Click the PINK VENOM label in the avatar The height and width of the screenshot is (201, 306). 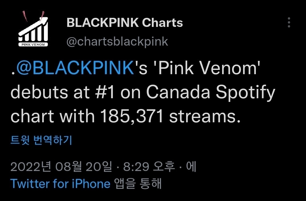[33, 44]
